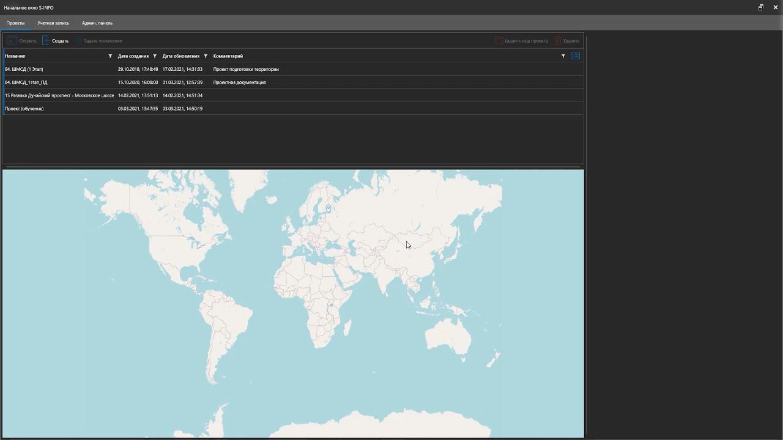Screen dimensions: 783x440
Task: Click the map toggle icon in table header
Action: 575,56
